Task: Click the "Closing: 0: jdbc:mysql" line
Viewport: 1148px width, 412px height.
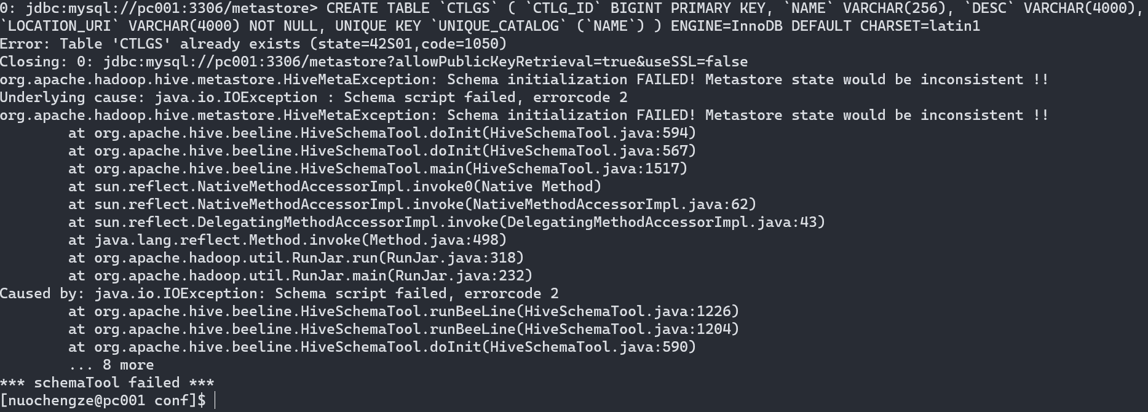Action: click(374, 62)
